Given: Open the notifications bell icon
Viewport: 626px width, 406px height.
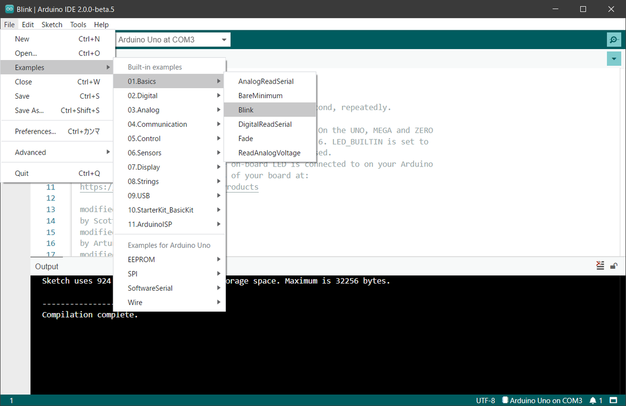Looking at the screenshot, I should (593, 400).
